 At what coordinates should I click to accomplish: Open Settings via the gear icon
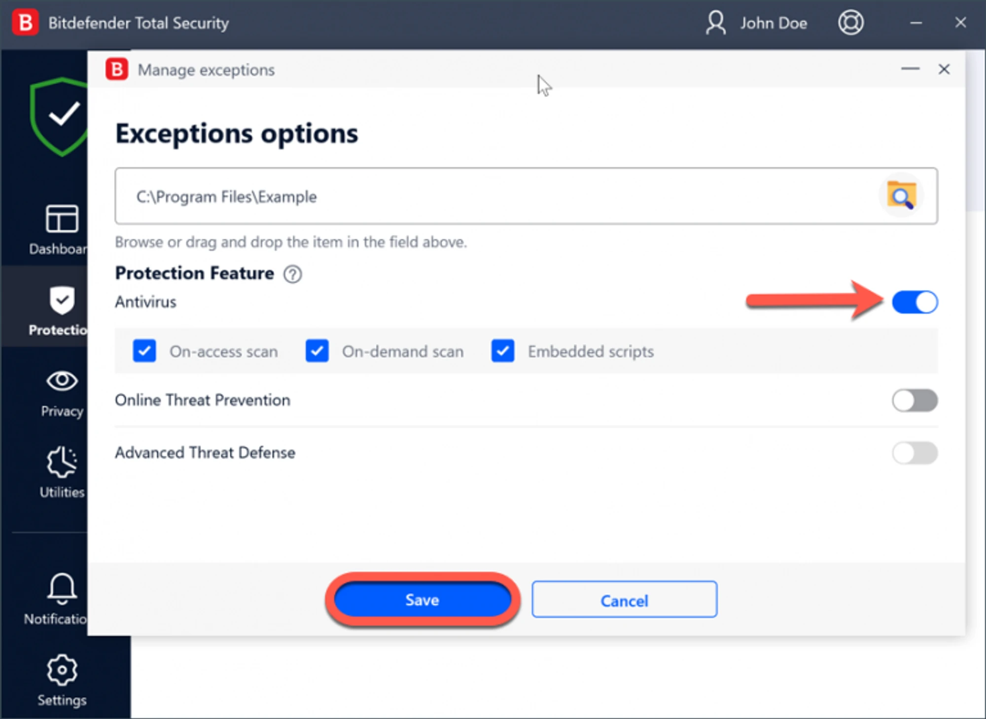[x=62, y=671]
